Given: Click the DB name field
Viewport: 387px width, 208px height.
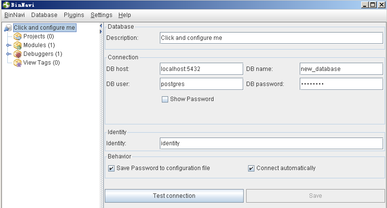Looking at the screenshot, I should [x=341, y=69].
